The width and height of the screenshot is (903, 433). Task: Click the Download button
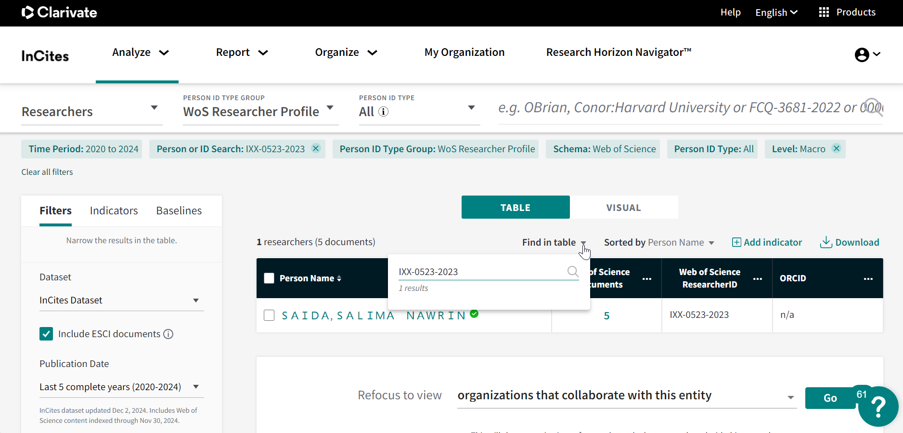click(x=850, y=242)
